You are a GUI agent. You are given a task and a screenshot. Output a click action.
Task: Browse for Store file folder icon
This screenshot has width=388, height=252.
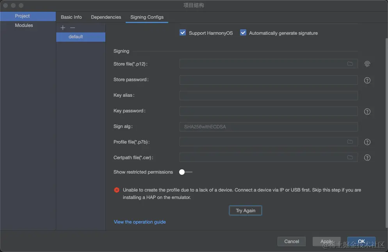click(350, 64)
